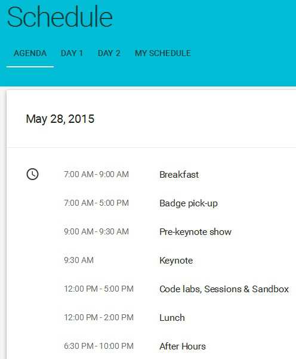Click the clock icon beside the agenda
296x359 pixels.
coord(33,174)
